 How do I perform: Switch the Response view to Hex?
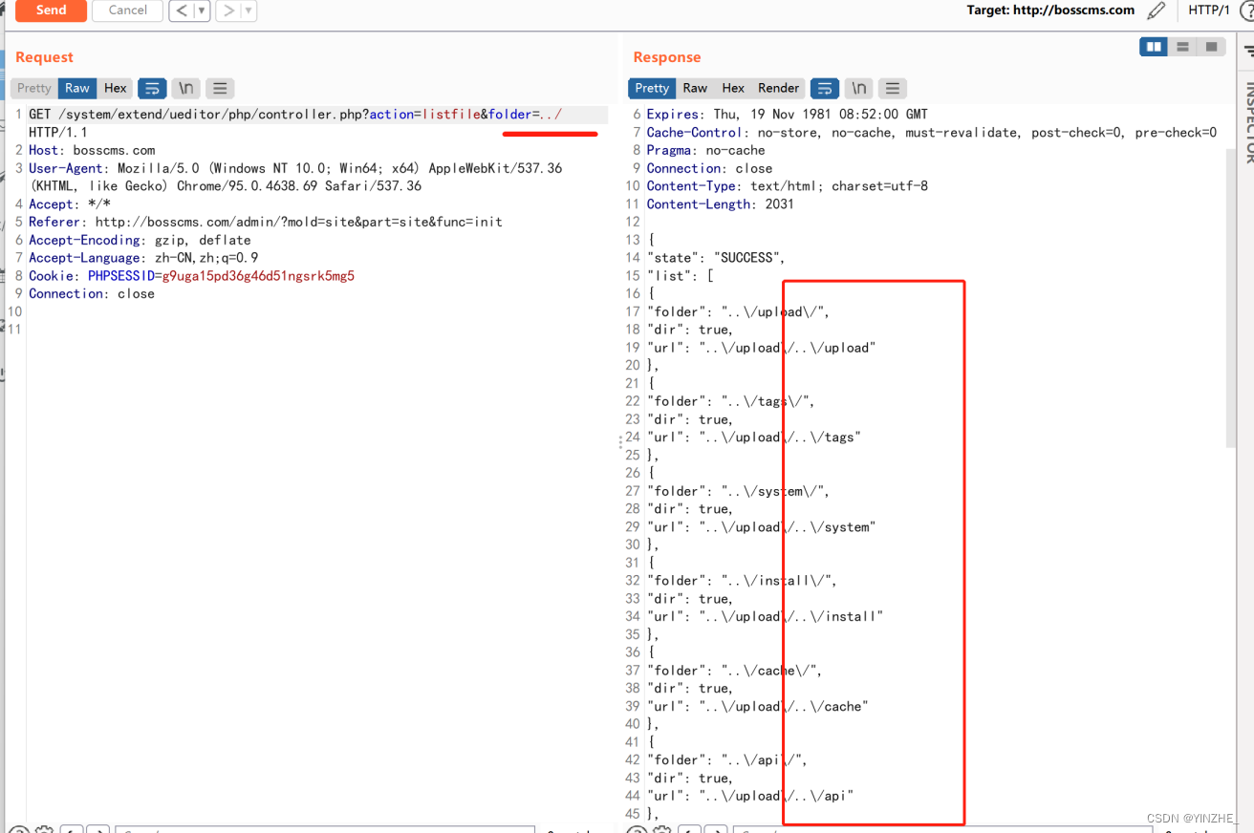[733, 88]
